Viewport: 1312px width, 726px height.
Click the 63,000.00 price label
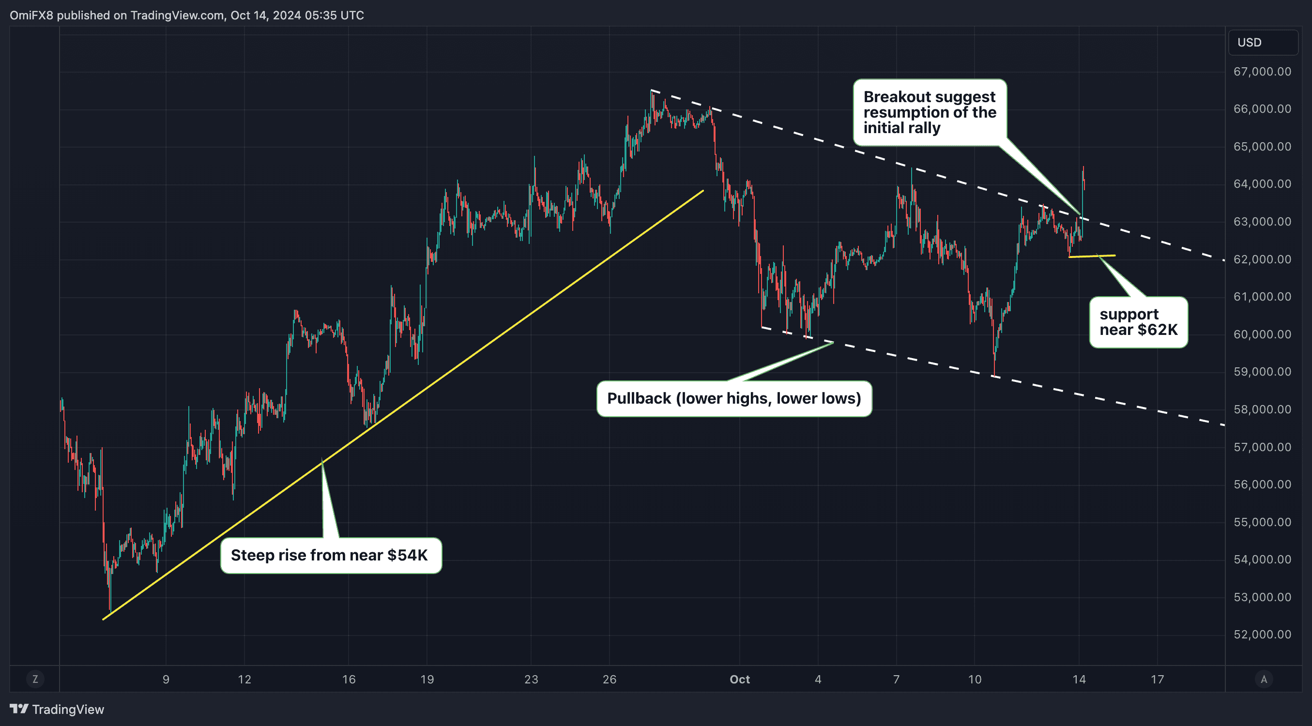(x=1263, y=222)
